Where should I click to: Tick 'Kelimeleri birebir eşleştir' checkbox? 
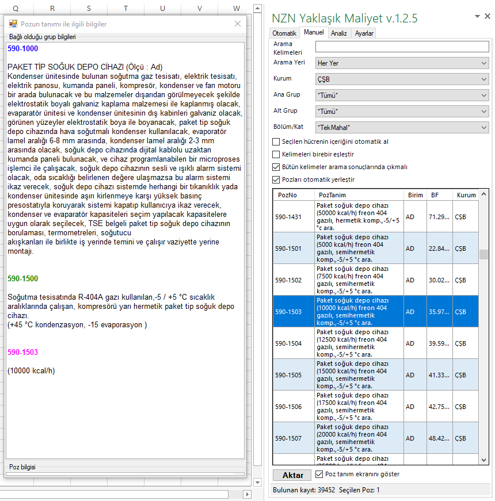coord(276,154)
